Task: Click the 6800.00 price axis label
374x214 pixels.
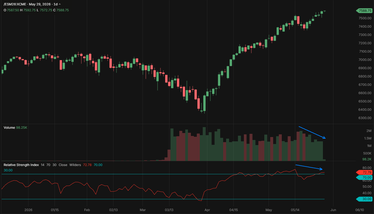Action: 365,76
